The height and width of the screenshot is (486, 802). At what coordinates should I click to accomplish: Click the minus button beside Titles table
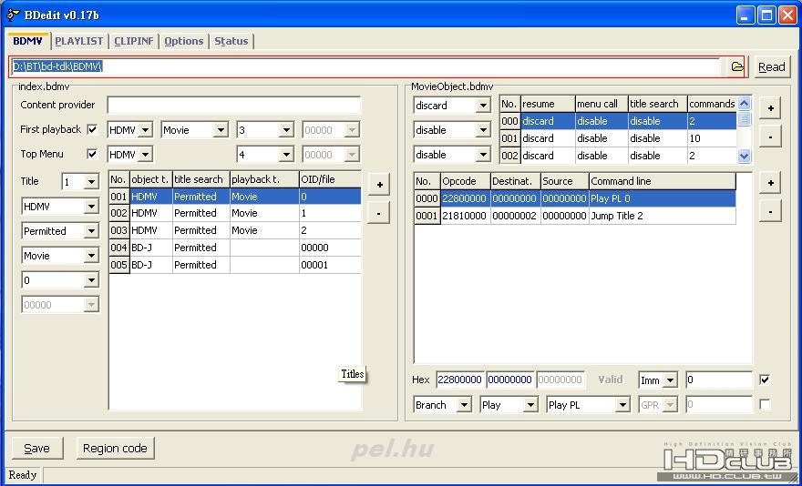pos(378,214)
